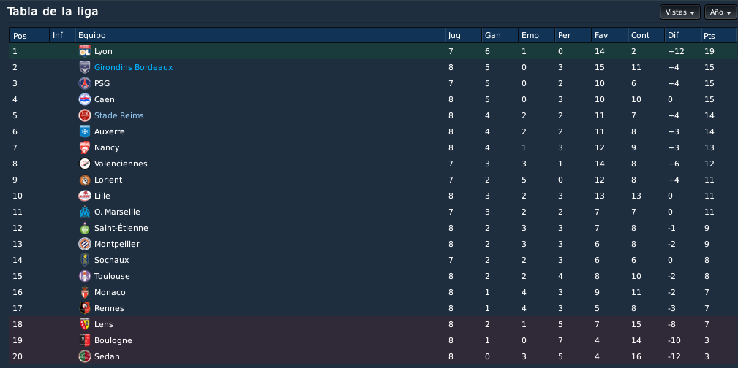Click the O. Marseille crest icon
The height and width of the screenshot is (368, 738).
click(85, 212)
